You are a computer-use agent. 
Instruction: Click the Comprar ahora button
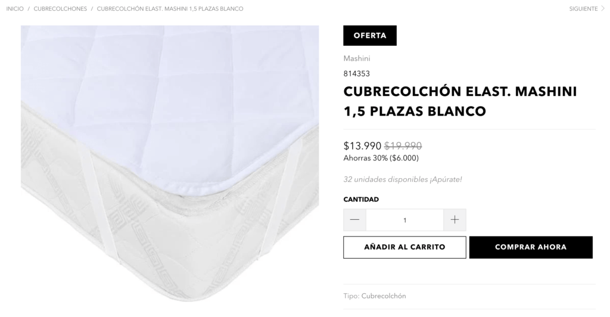[x=531, y=247]
